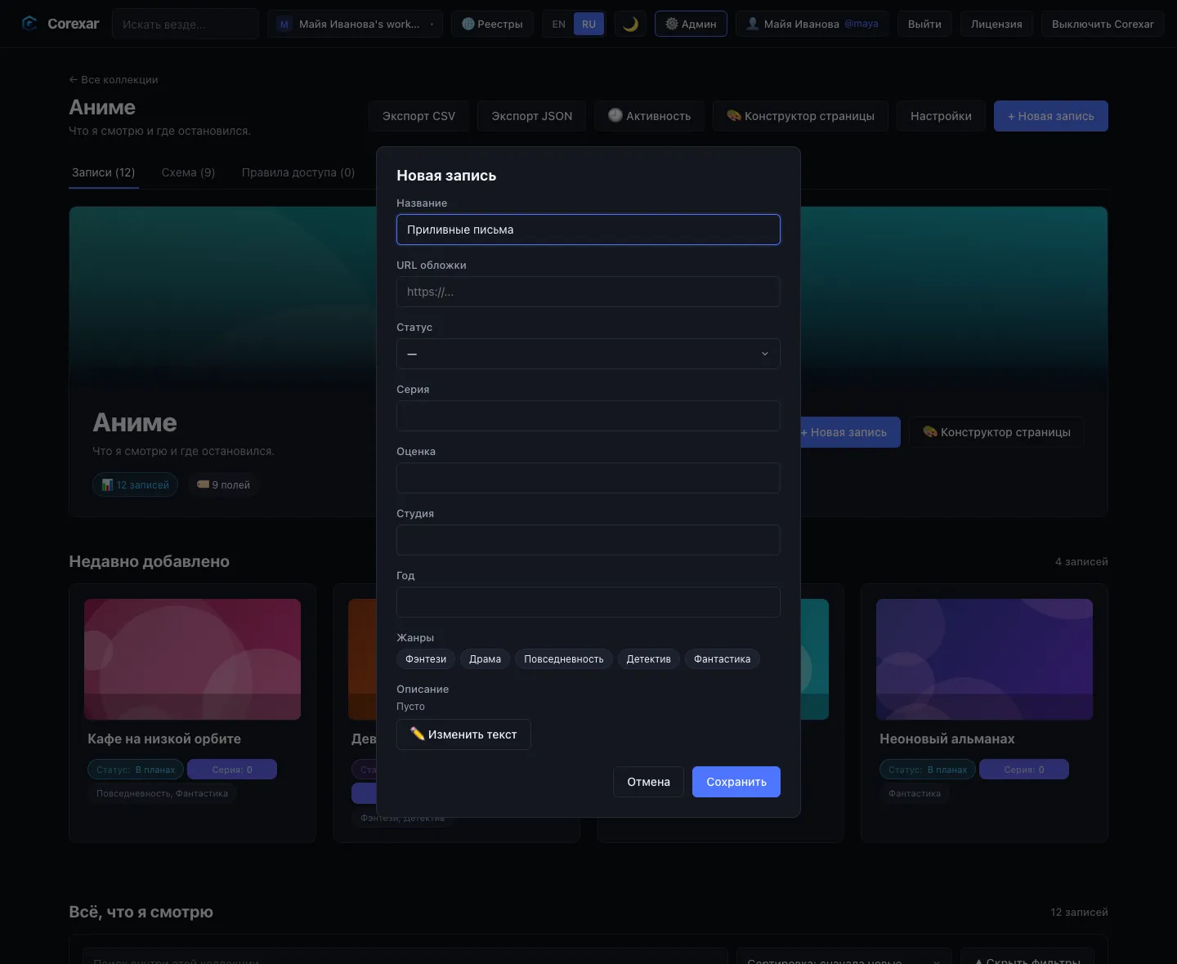This screenshot has width=1177, height=964.
Task: Click the Экспорт CSV button
Action: click(418, 116)
